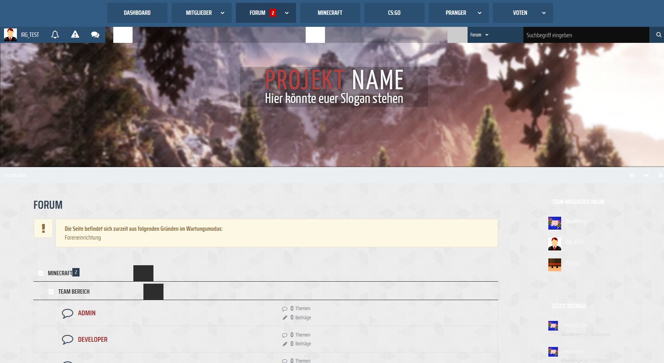The width and height of the screenshot is (664, 363).
Task: Expand the PRANGER menu arrow
Action: [x=480, y=13]
